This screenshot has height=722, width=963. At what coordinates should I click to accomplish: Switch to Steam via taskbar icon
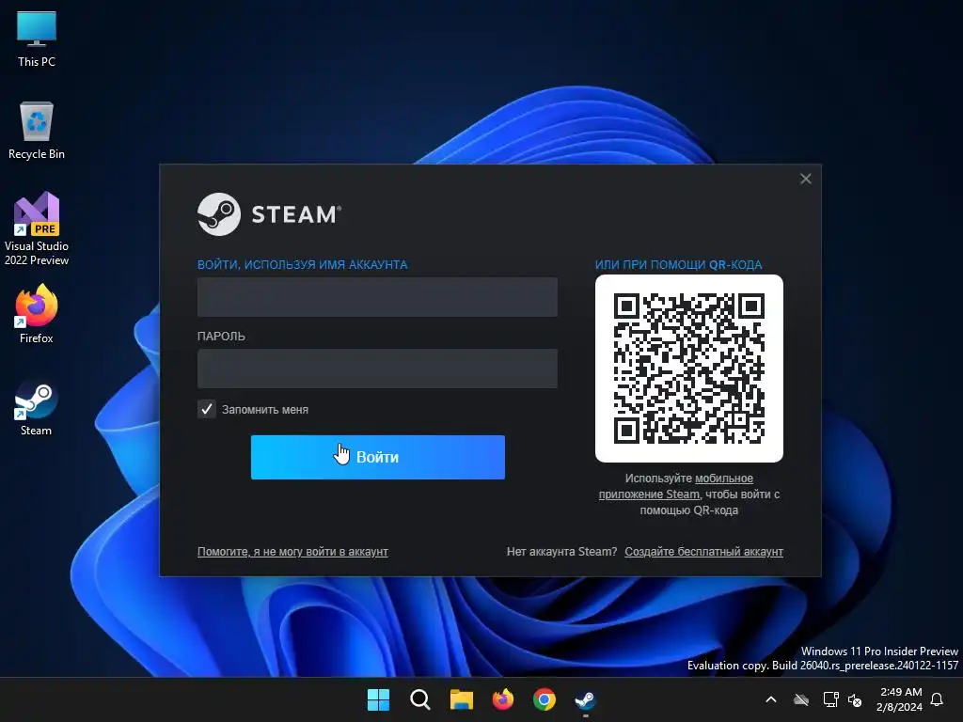tap(585, 699)
